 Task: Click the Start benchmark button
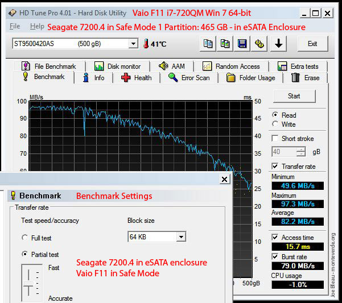(x=294, y=96)
